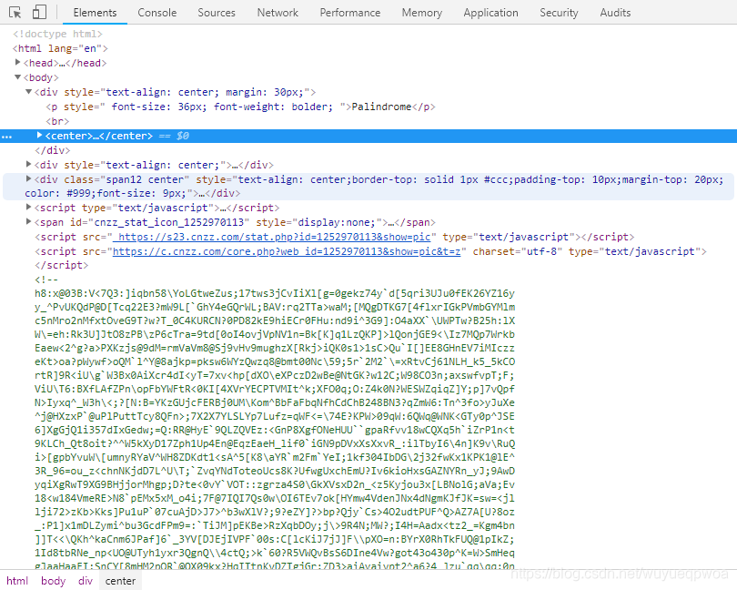Viewport: 737px width, 590px height.
Task: Click the comment opening marker <!--
Action: click(46, 280)
